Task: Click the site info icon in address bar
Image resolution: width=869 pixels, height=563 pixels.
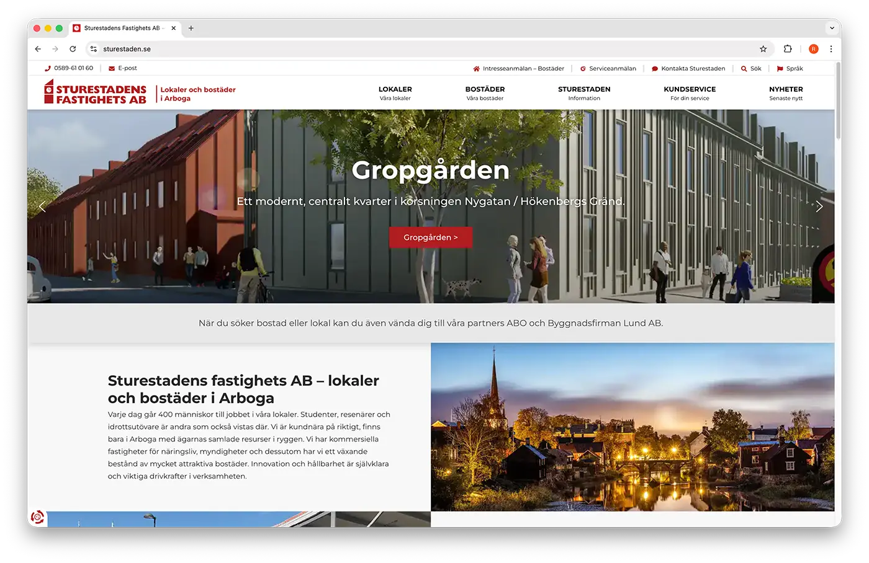Action: [x=94, y=49]
